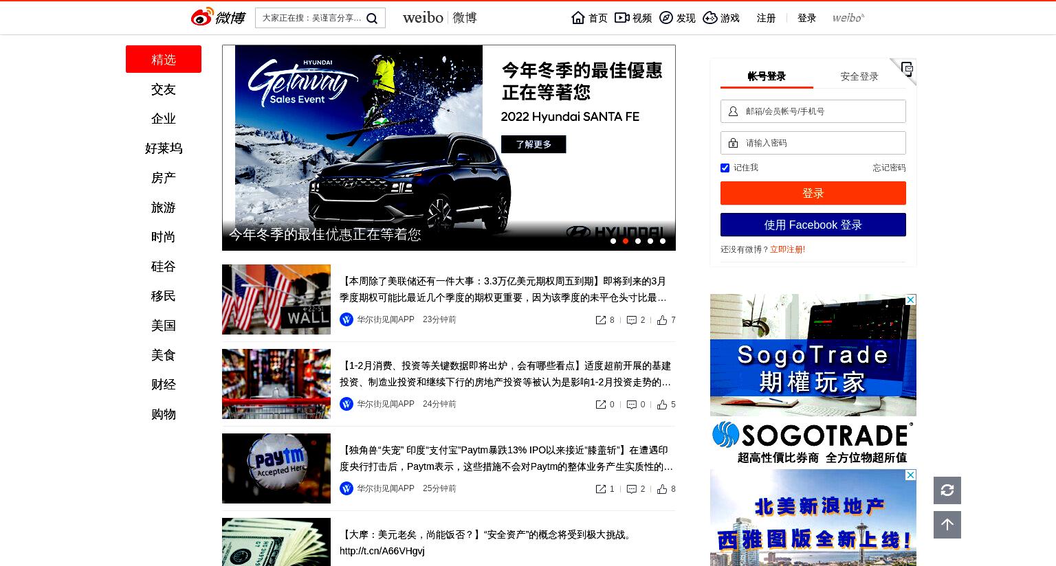Click 华尔街见闻APP avatar on 3.3万亿美元期权 post
1056x566 pixels.
(346, 319)
